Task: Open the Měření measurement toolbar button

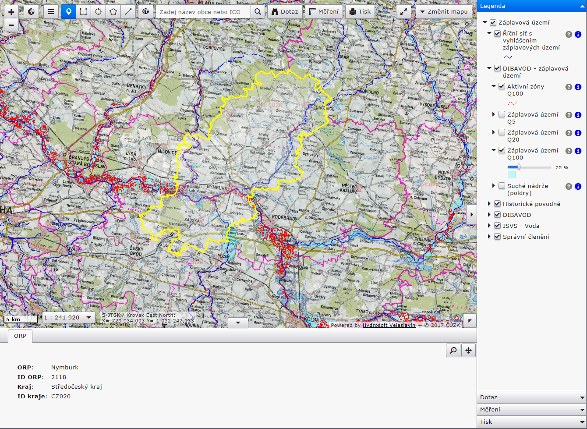Action: 324,12
